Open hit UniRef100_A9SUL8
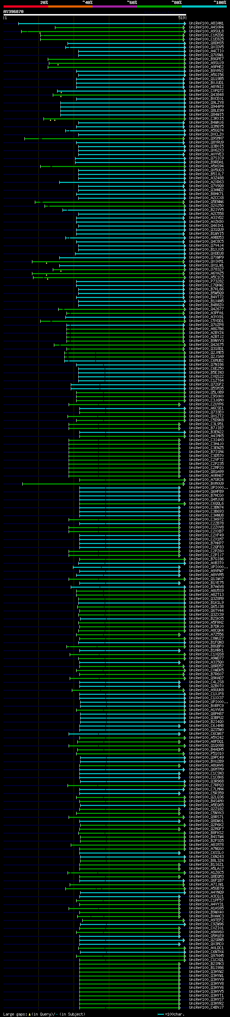Screen dimensions: 230x1017 (206, 31)
